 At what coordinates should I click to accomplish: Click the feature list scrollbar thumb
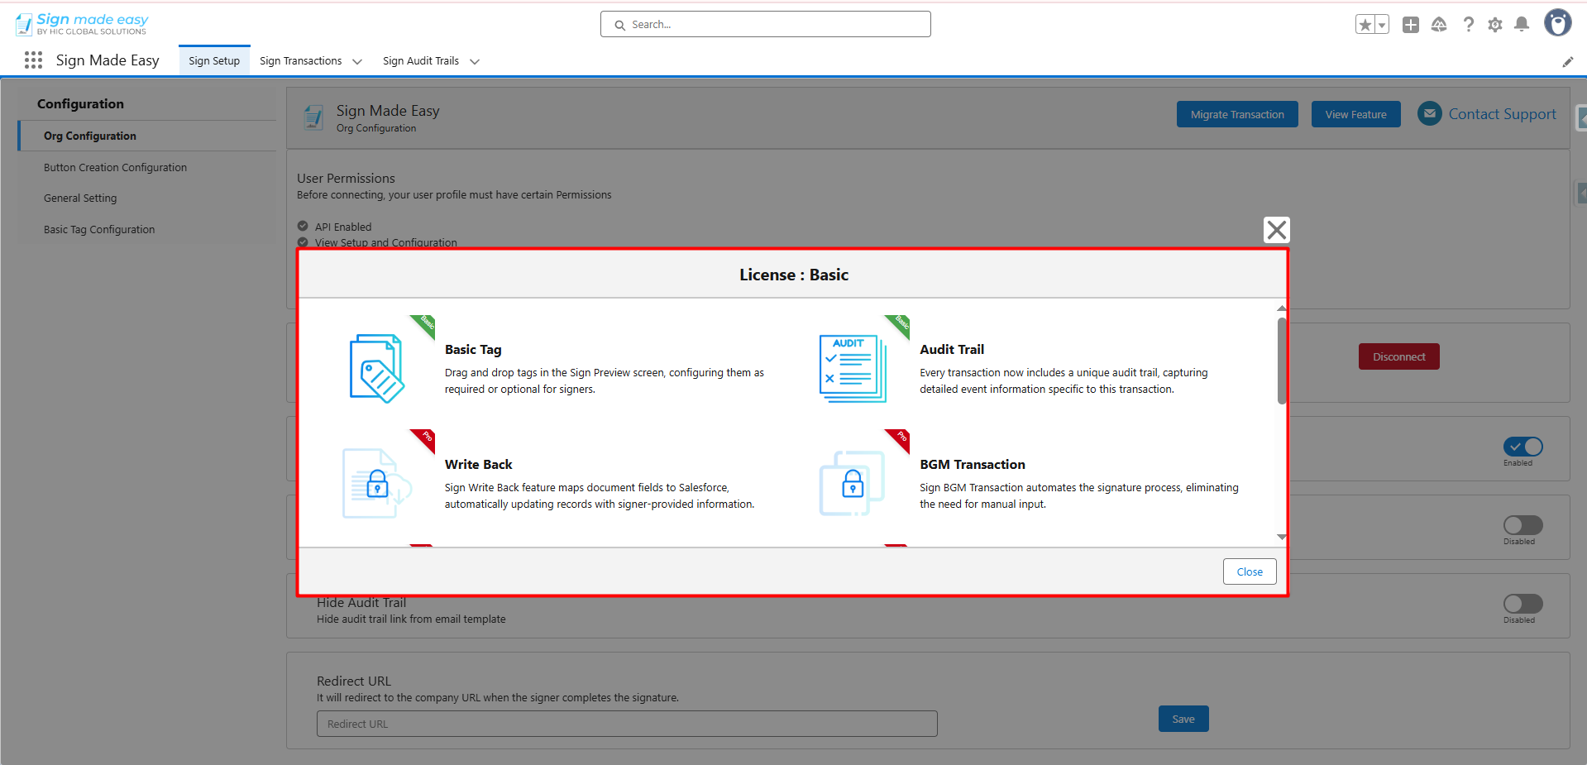[x=1282, y=361]
